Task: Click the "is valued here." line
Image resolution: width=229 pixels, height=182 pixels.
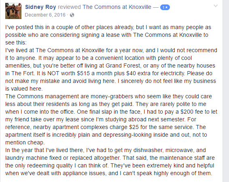Action: pos(24,89)
